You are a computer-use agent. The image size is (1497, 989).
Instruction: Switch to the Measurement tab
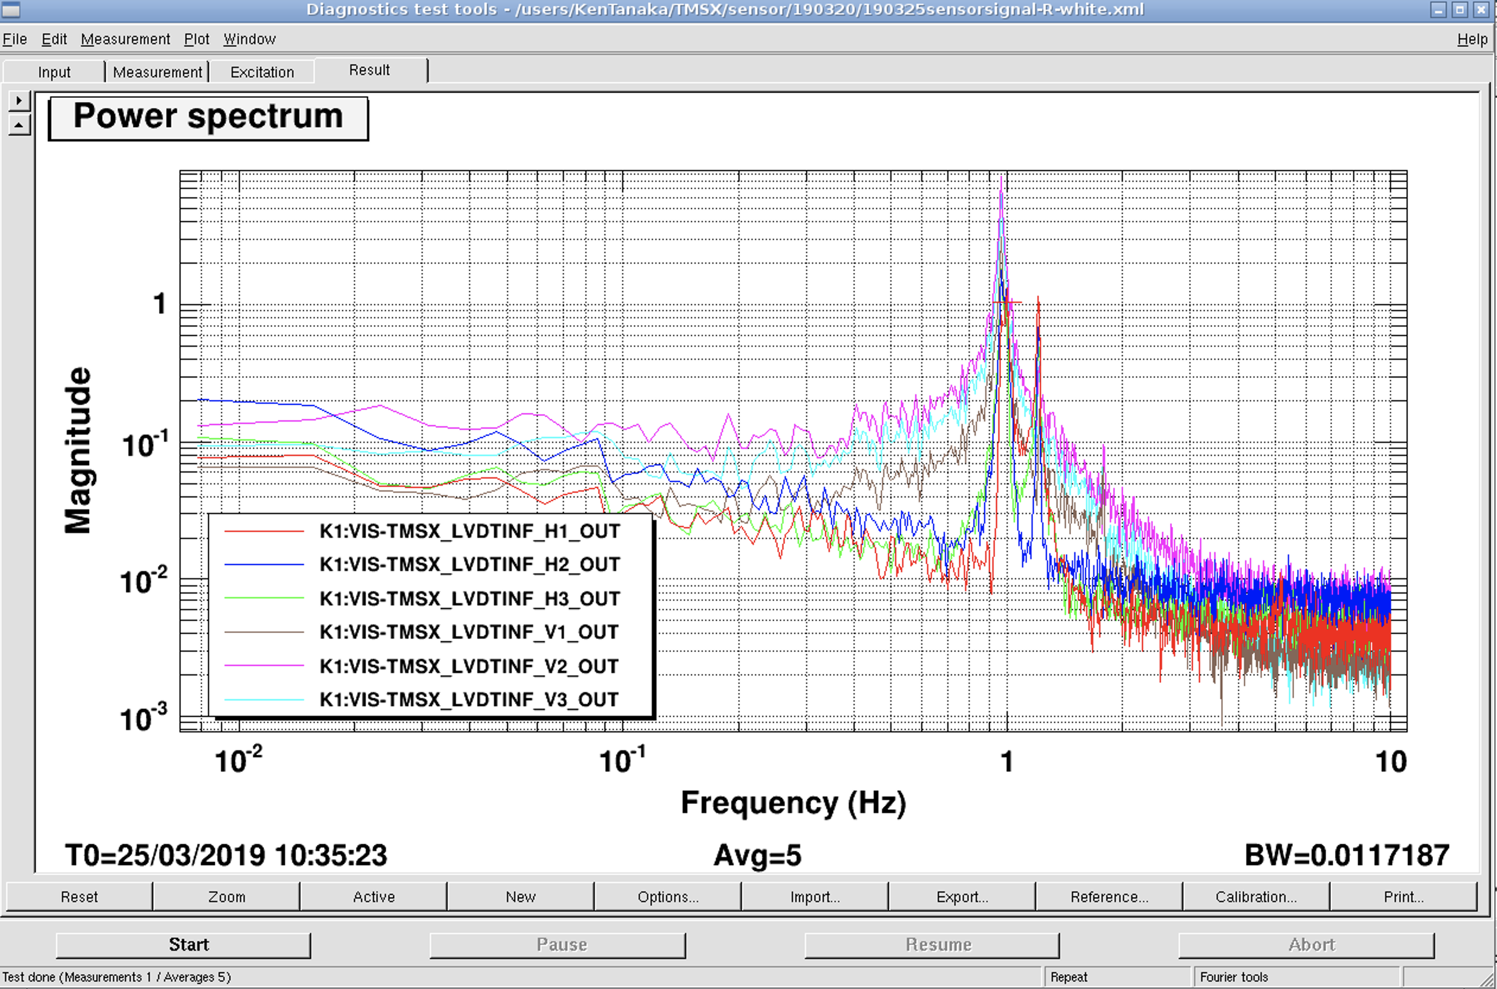coord(158,72)
